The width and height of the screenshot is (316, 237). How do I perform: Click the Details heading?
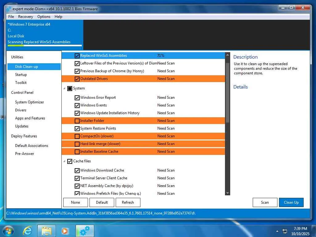coord(240,87)
